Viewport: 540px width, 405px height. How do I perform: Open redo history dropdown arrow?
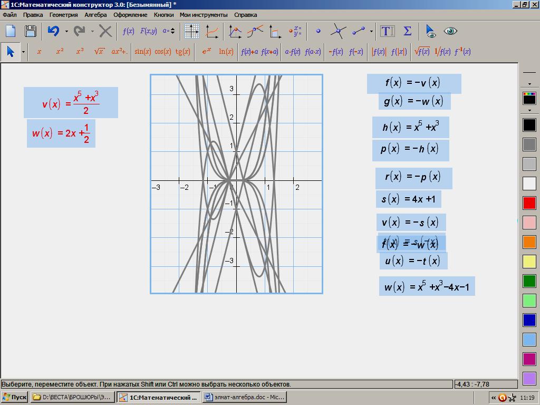(92, 31)
